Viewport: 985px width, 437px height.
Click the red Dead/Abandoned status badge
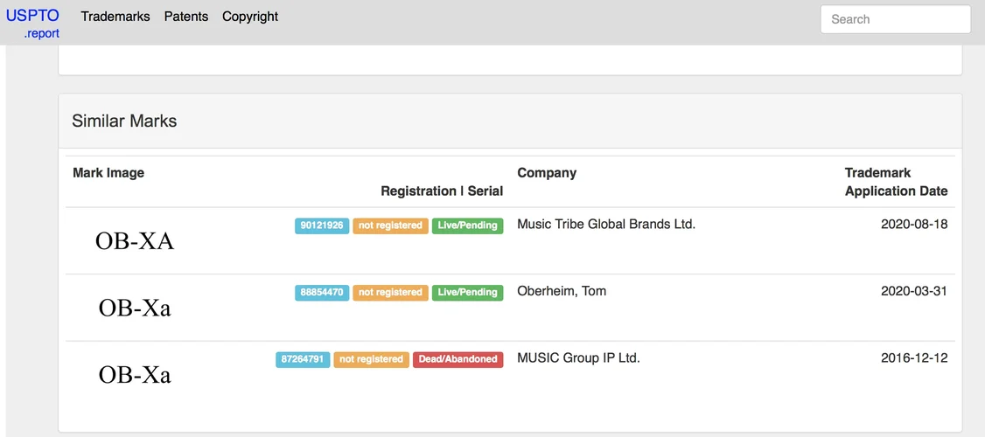click(458, 359)
